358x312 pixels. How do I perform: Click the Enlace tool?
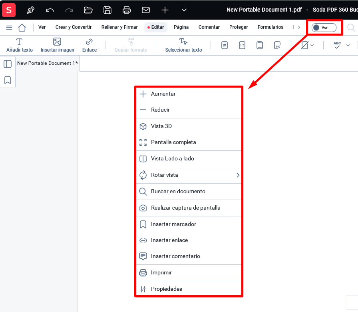[x=89, y=45]
